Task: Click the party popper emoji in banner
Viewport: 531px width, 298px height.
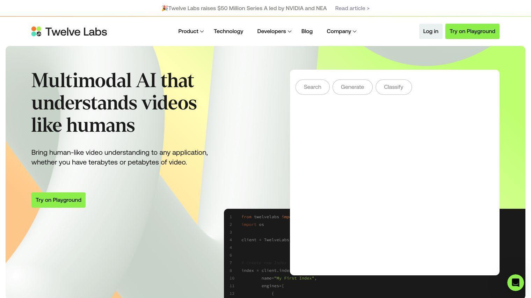Action: point(165,8)
